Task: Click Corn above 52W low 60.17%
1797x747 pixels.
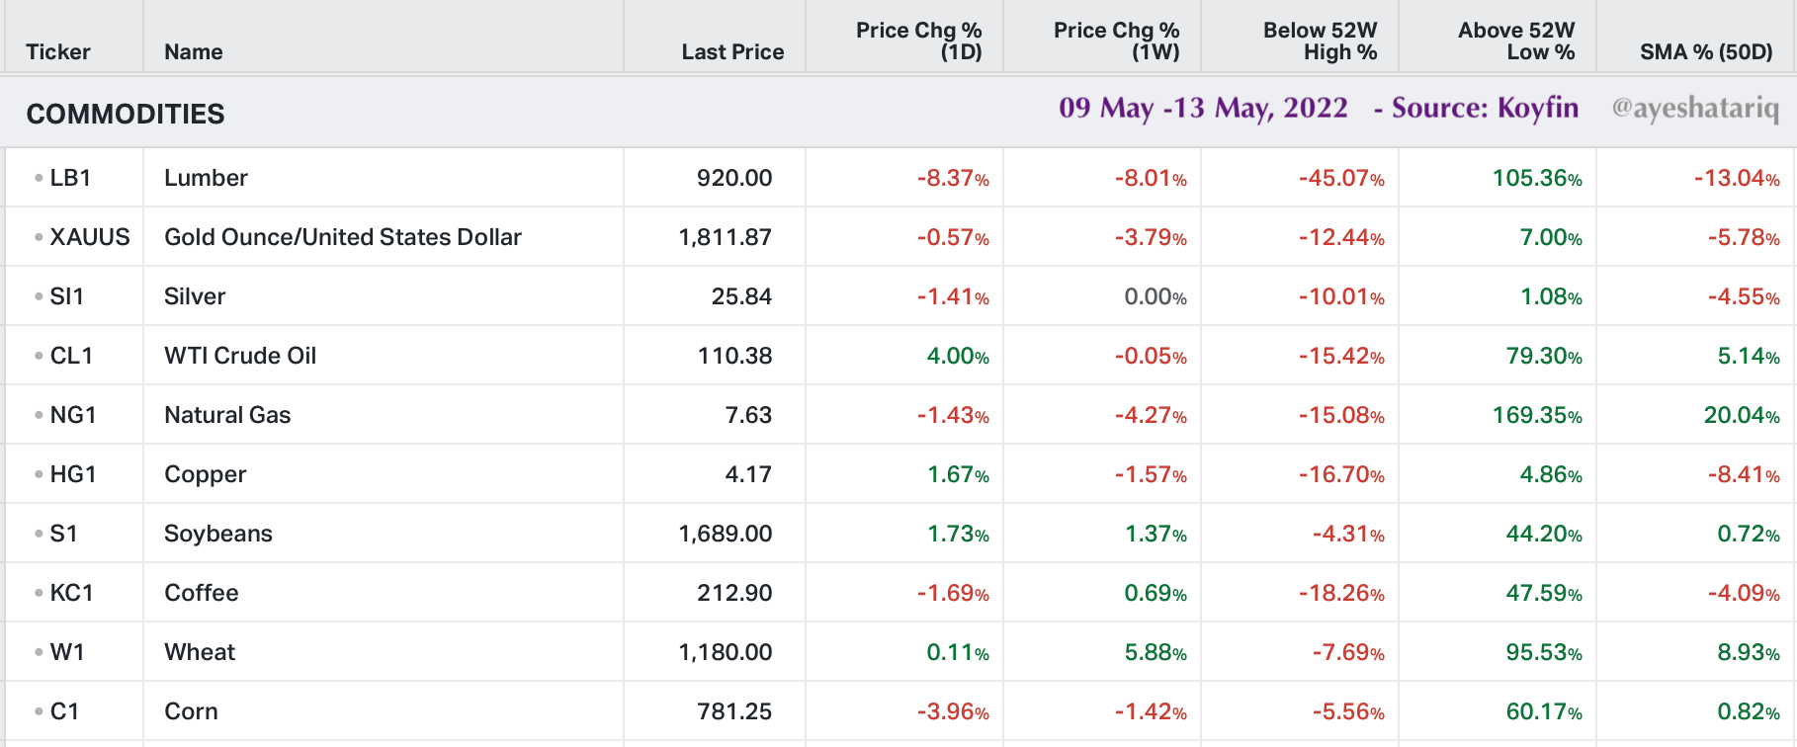Action: (x=1544, y=711)
